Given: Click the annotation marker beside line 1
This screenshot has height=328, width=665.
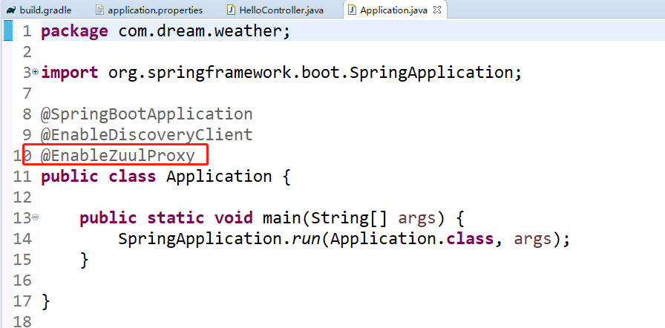Looking at the screenshot, I should (8, 31).
